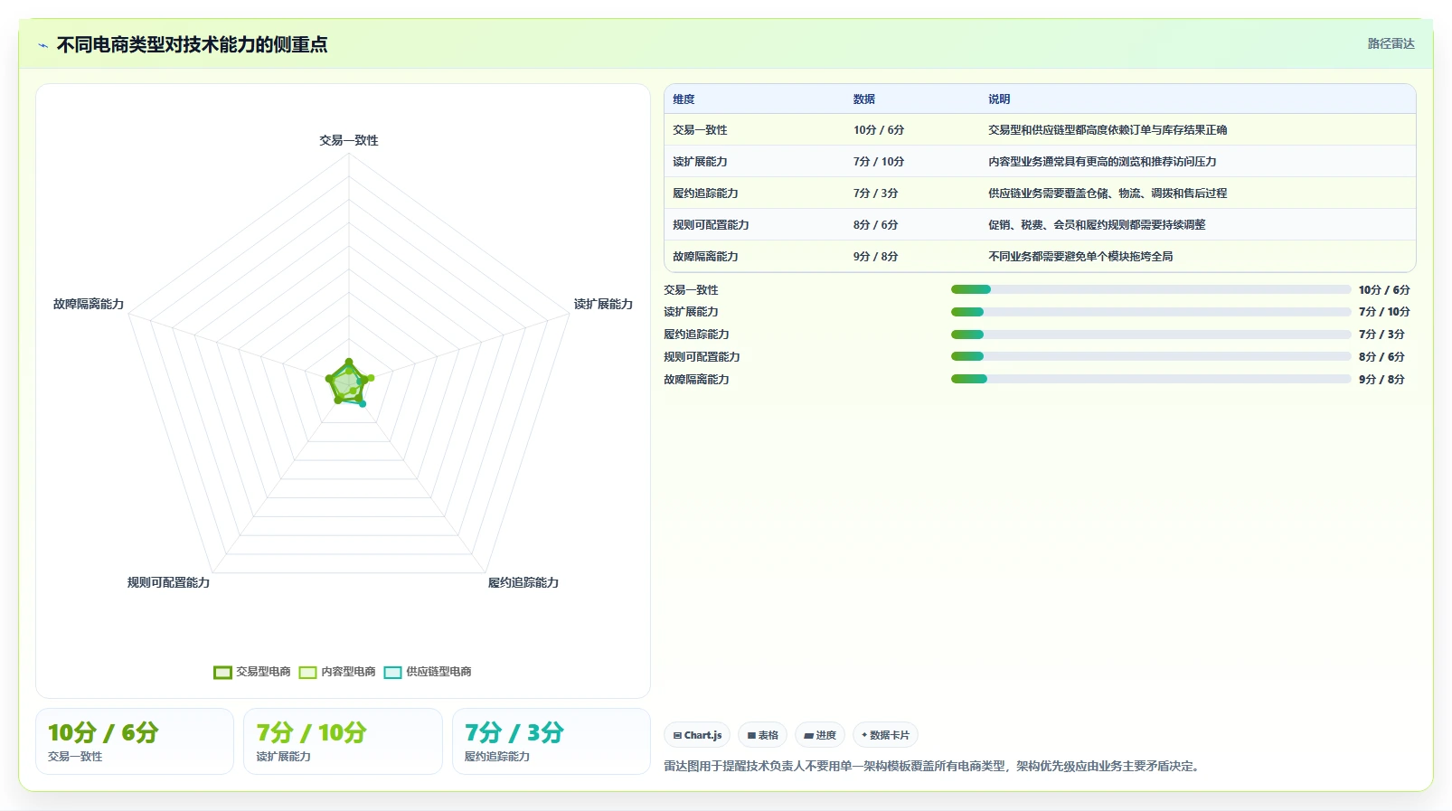1452x811 pixels.
Task: Click table value 10分 / 6分
Action: coord(879,130)
